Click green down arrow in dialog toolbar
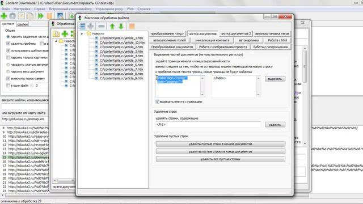This screenshot has width=363, height=204. [x=121, y=27]
